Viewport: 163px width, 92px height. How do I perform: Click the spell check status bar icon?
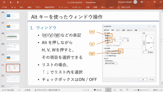point(19,90)
